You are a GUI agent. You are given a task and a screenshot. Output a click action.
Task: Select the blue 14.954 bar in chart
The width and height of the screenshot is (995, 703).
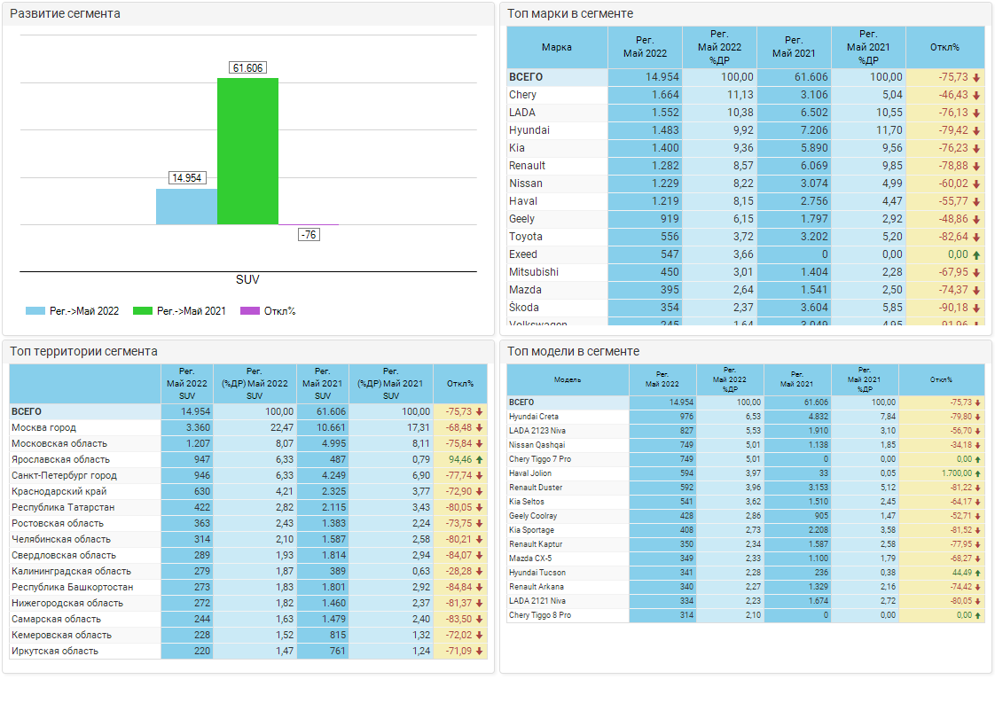(x=186, y=206)
